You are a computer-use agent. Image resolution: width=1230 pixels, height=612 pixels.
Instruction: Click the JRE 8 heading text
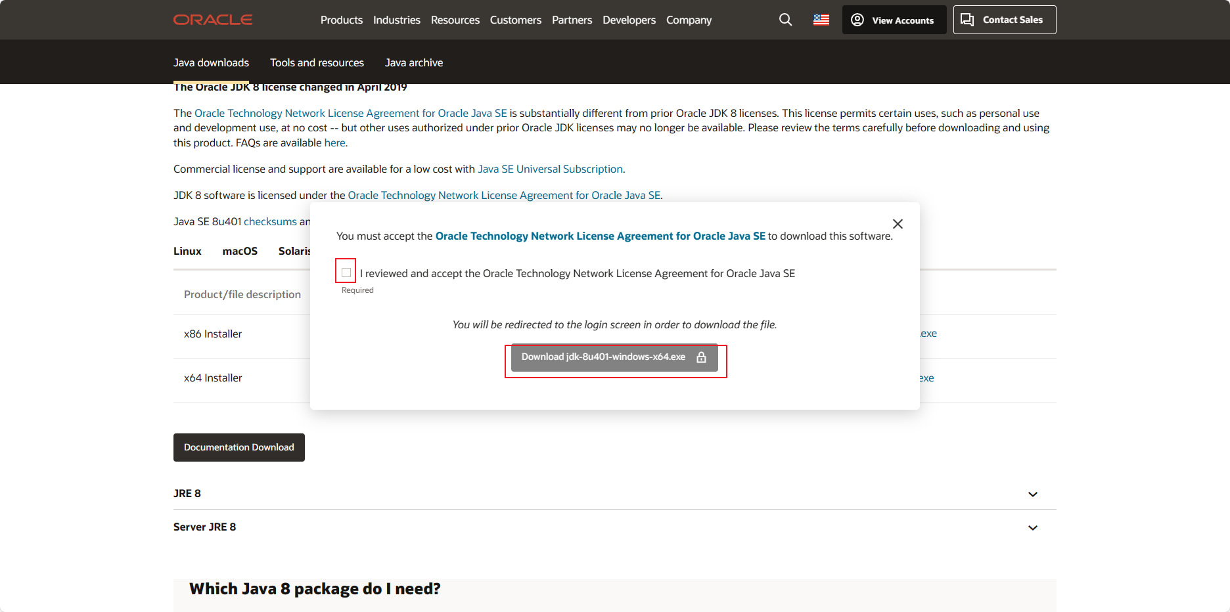[187, 493]
